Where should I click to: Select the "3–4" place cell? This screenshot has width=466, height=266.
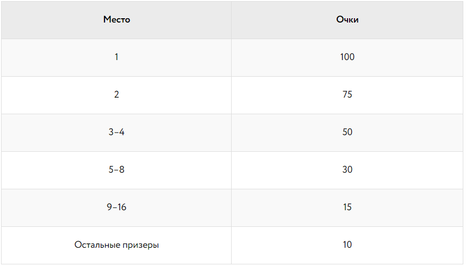[116, 132]
